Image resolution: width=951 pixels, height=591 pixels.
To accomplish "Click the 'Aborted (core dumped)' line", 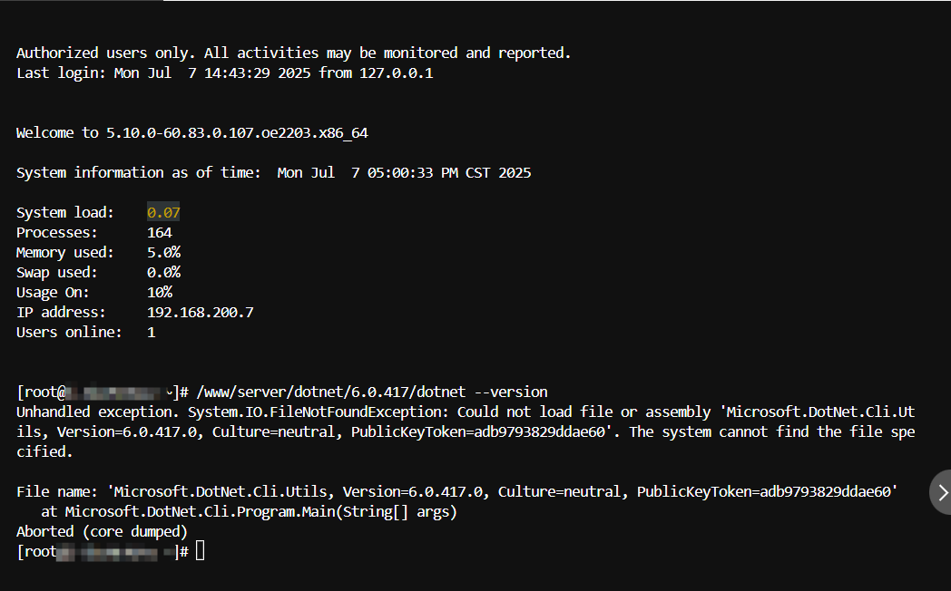I will point(102,532).
